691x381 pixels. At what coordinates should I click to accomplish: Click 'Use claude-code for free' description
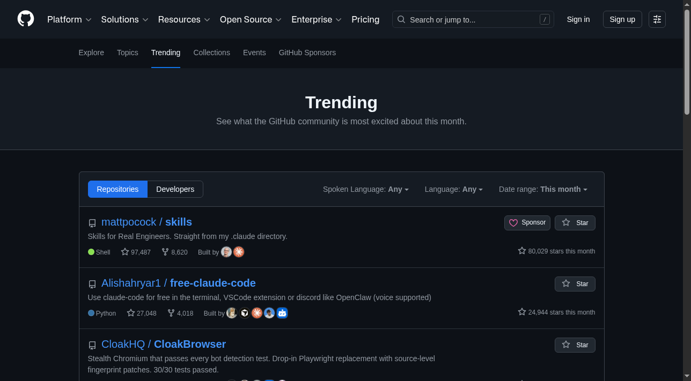click(260, 297)
